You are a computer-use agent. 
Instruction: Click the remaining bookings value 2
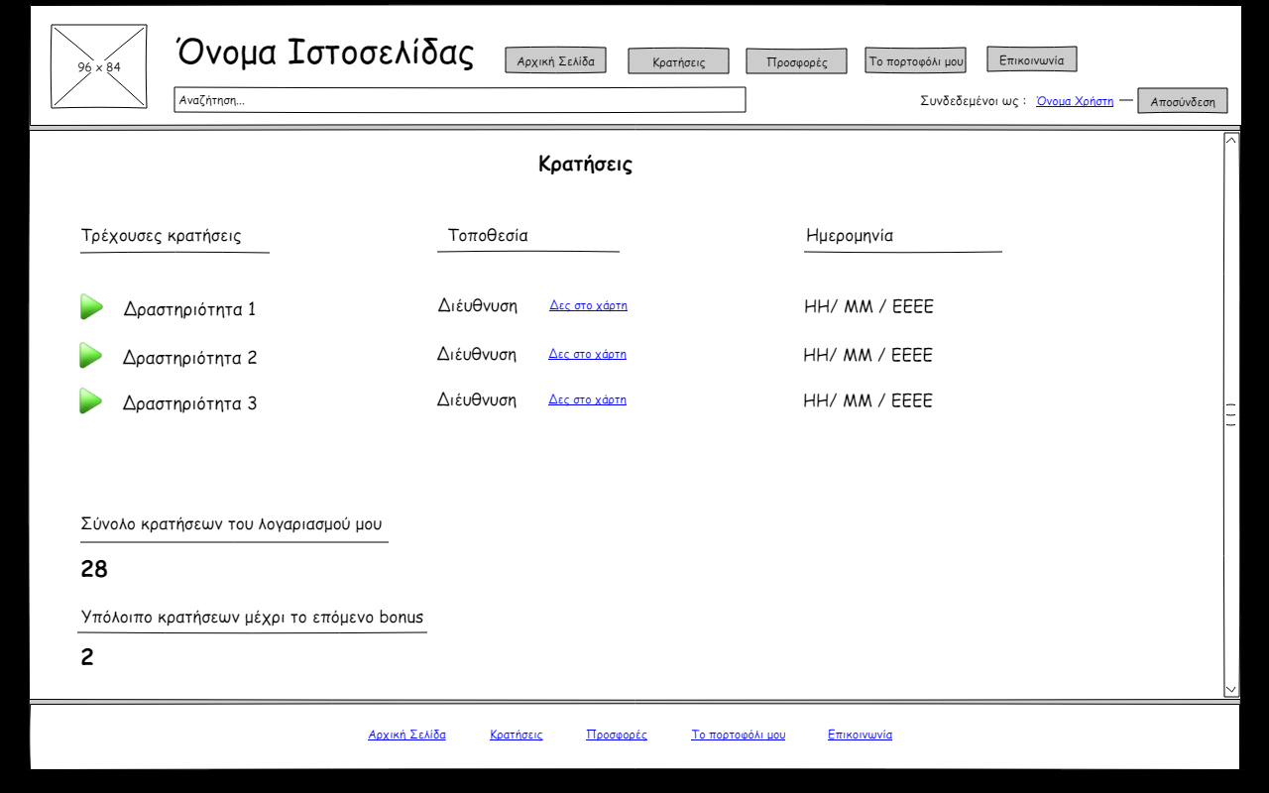pyautogui.click(x=87, y=657)
